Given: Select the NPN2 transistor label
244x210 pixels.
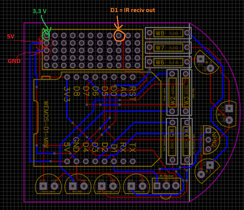Looking at the screenshot, I should (214, 140).
